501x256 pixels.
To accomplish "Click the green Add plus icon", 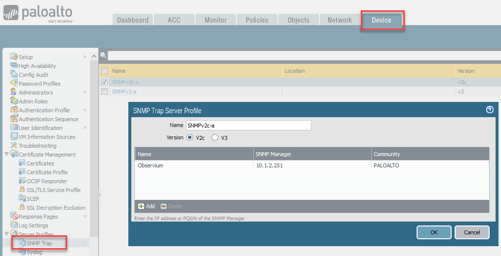I will click(x=141, y=206).
